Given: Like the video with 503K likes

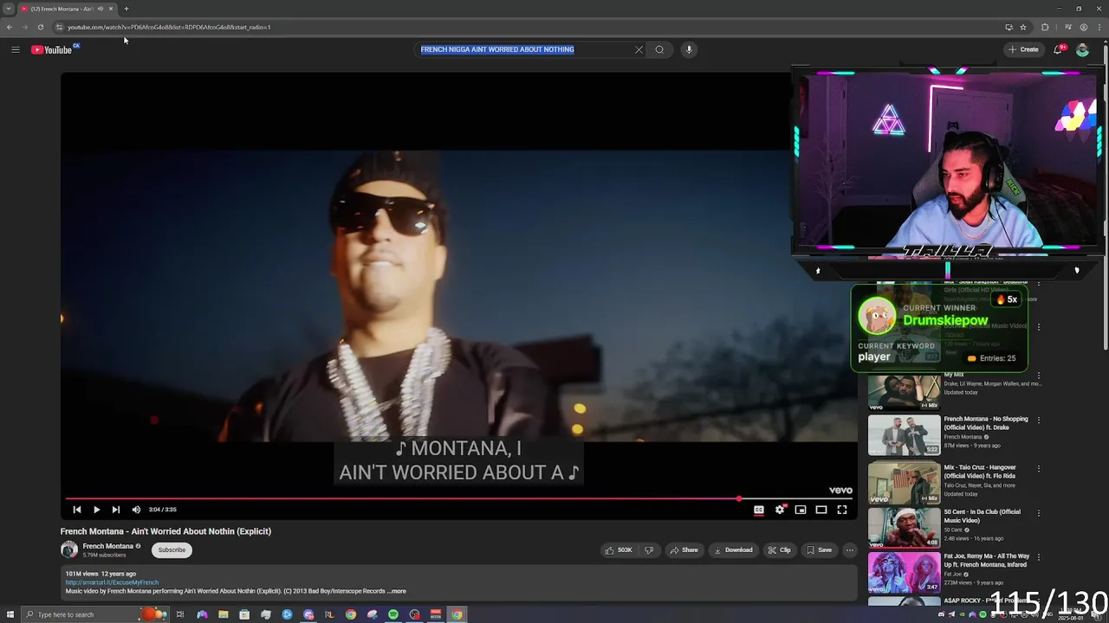Looking at the screenshot, I should click(619, 550).
